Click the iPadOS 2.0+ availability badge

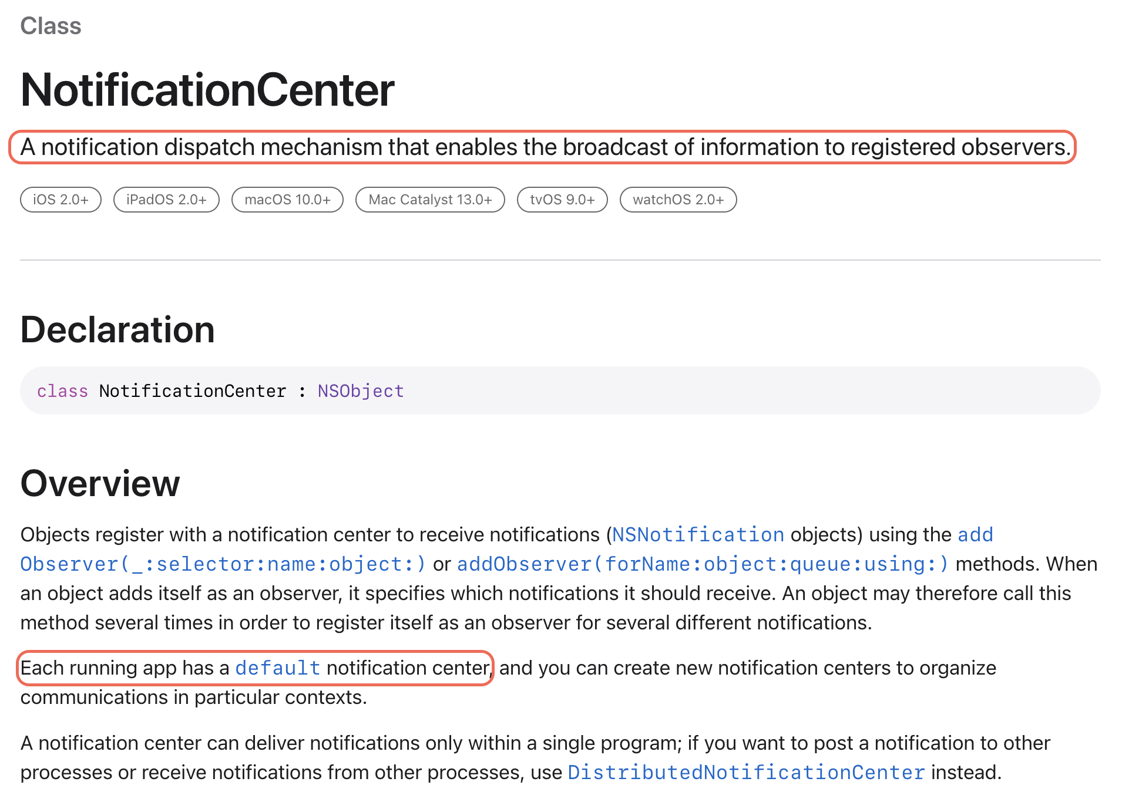pos(166,200)
